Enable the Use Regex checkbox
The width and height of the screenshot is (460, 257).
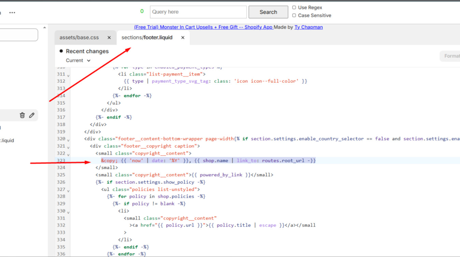pos(294,8)
